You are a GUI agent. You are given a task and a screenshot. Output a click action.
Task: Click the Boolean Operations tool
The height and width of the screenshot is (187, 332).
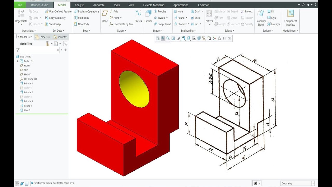click(x=87, y=11)
